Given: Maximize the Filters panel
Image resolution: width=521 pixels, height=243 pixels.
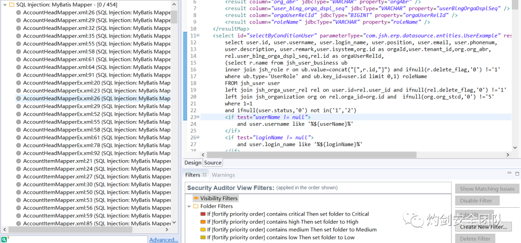Looking at the screenshot, I should pos(517,173).
